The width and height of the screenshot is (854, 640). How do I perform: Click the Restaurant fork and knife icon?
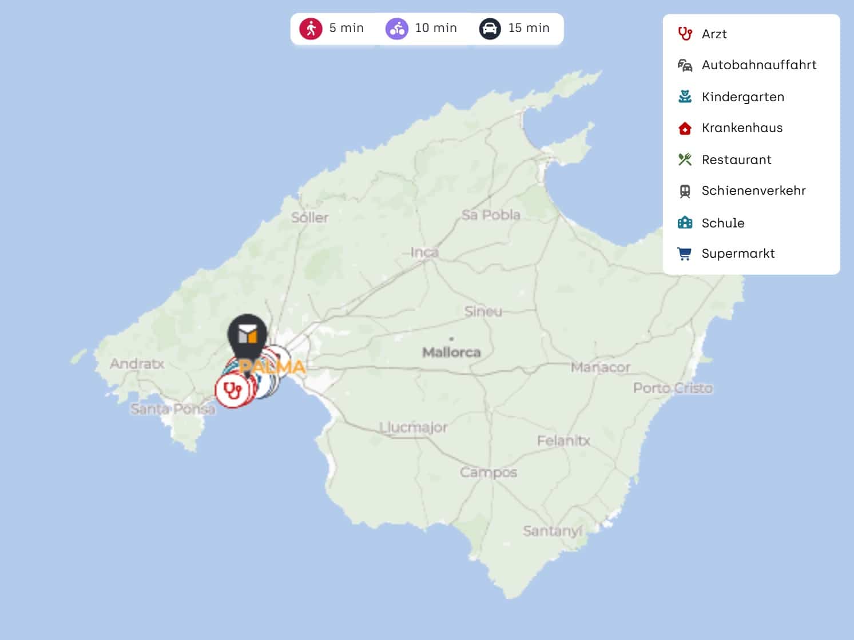pos(685,159)
